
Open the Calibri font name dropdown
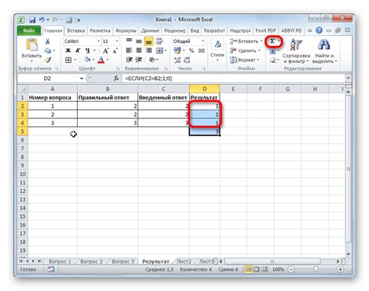[x=99, y=41]
